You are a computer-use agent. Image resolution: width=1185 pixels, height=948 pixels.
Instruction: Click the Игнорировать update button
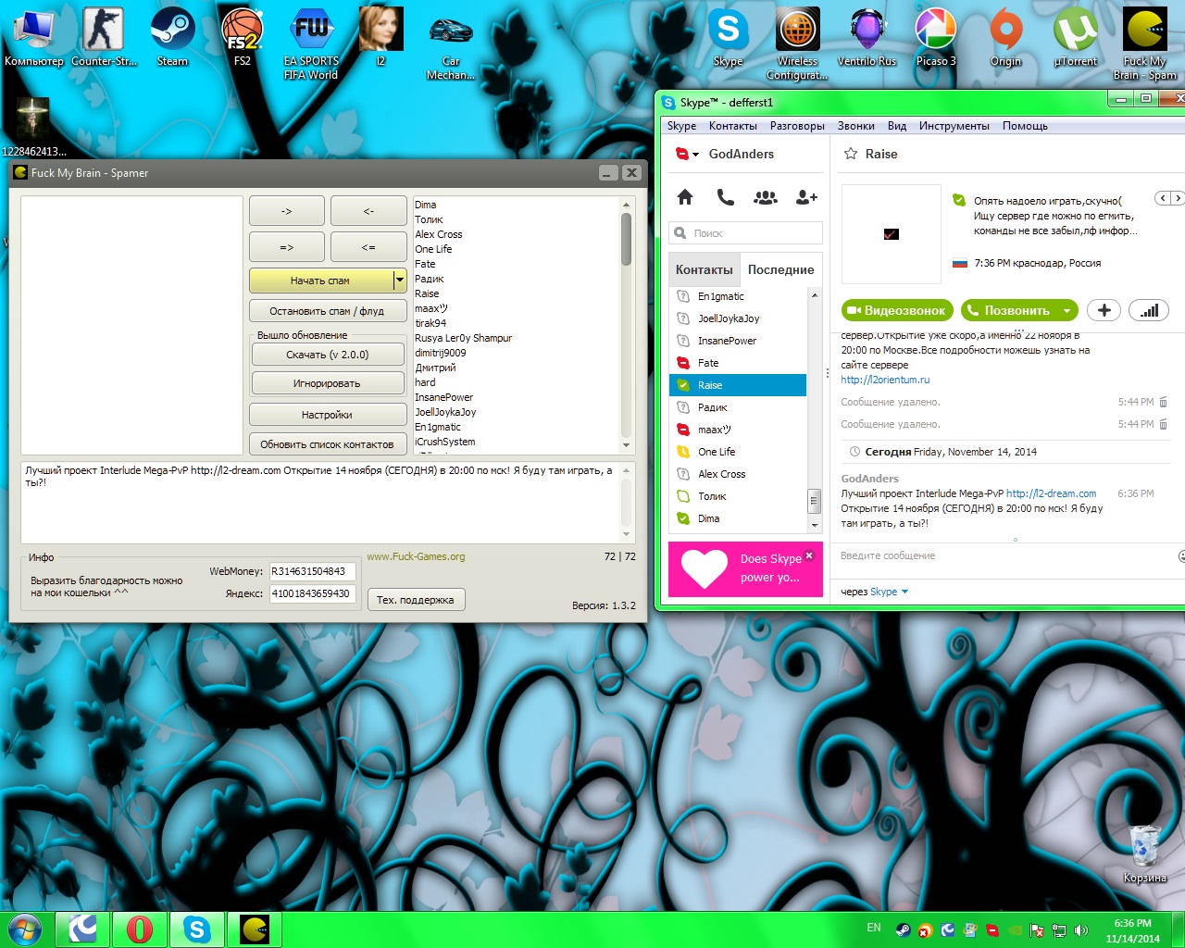pyautogui.click(x=328, y=383)
